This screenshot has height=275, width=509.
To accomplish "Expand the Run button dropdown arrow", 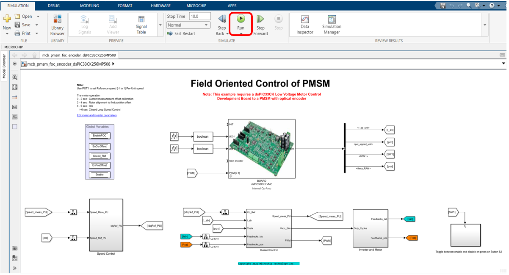I will coord(241,33).
